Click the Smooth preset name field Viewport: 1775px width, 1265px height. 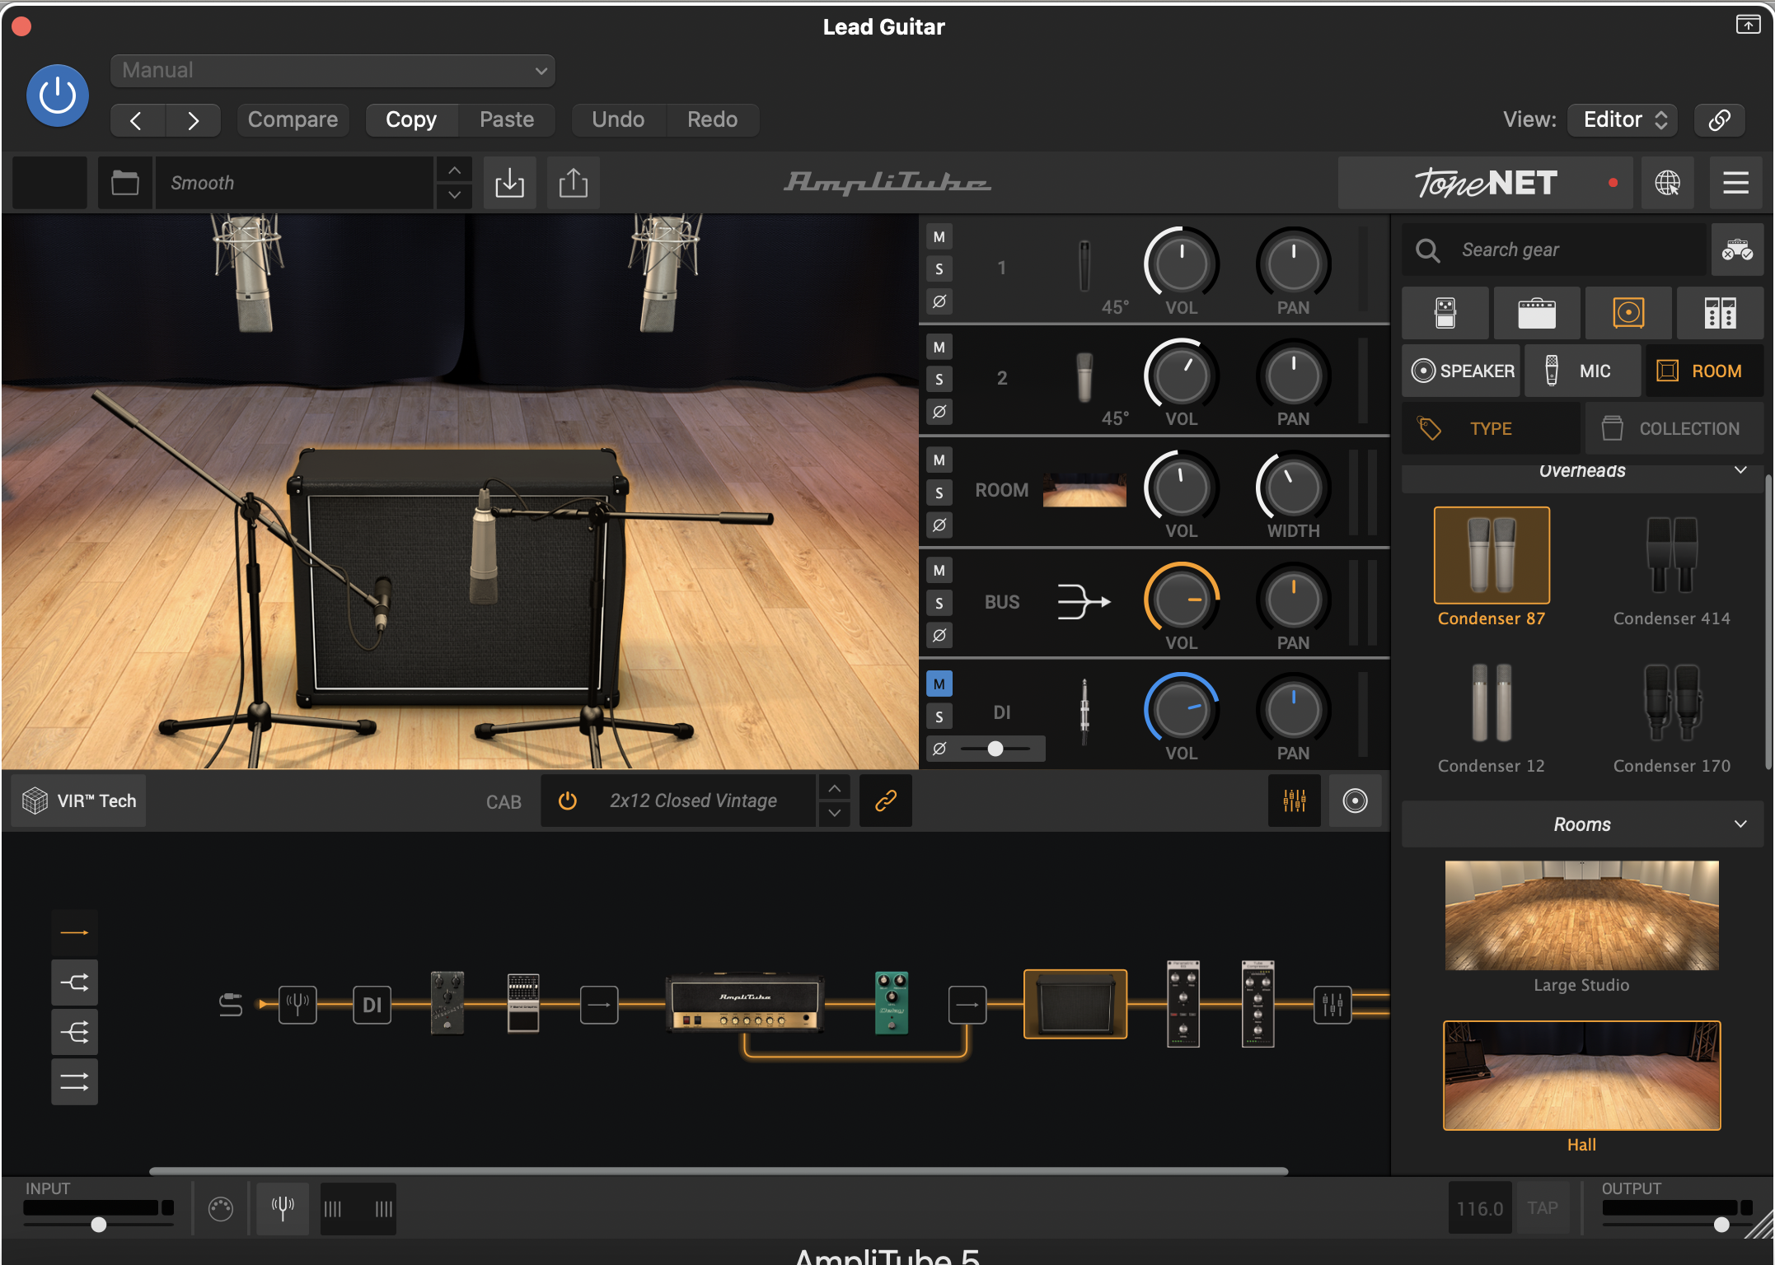click(x=295, y=183)
